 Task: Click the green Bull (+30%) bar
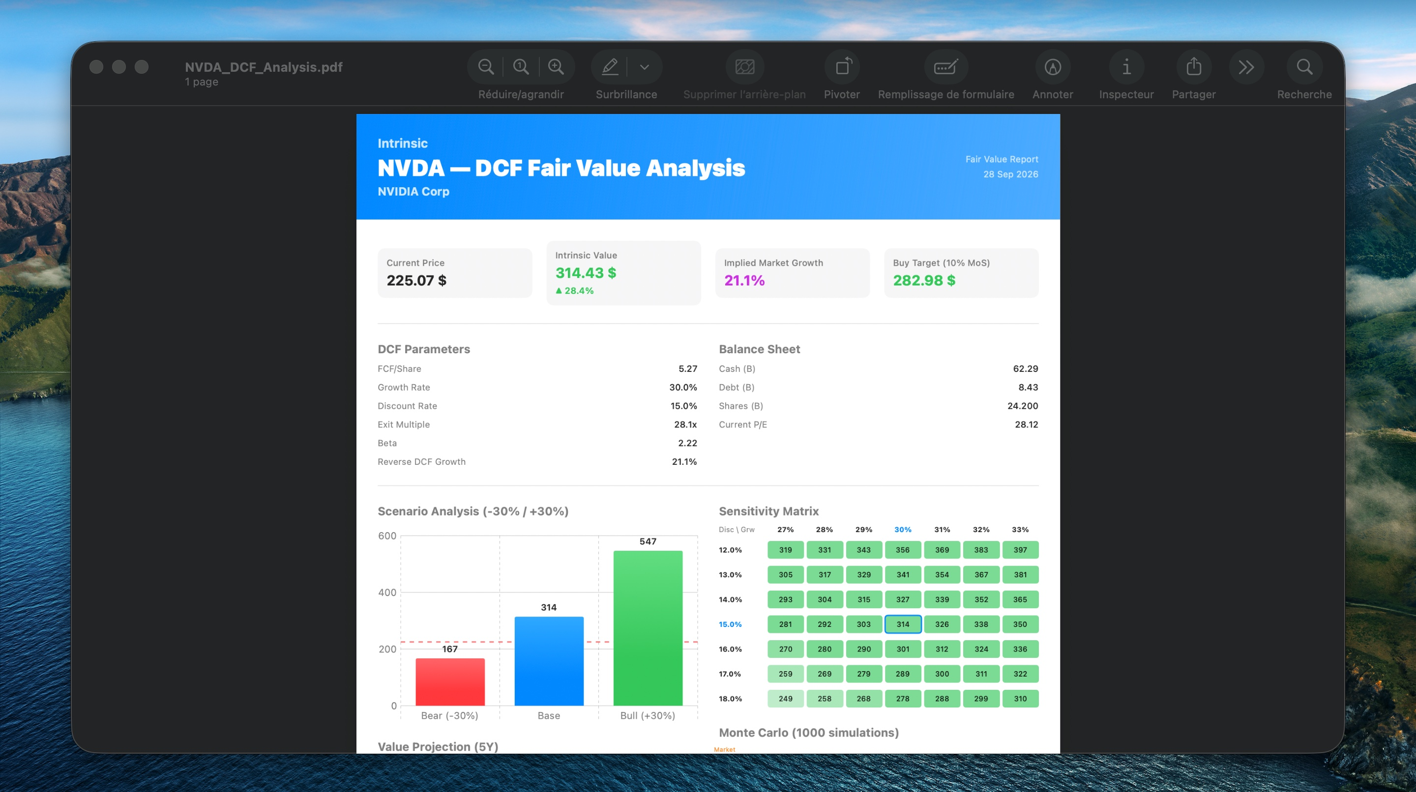648,628
